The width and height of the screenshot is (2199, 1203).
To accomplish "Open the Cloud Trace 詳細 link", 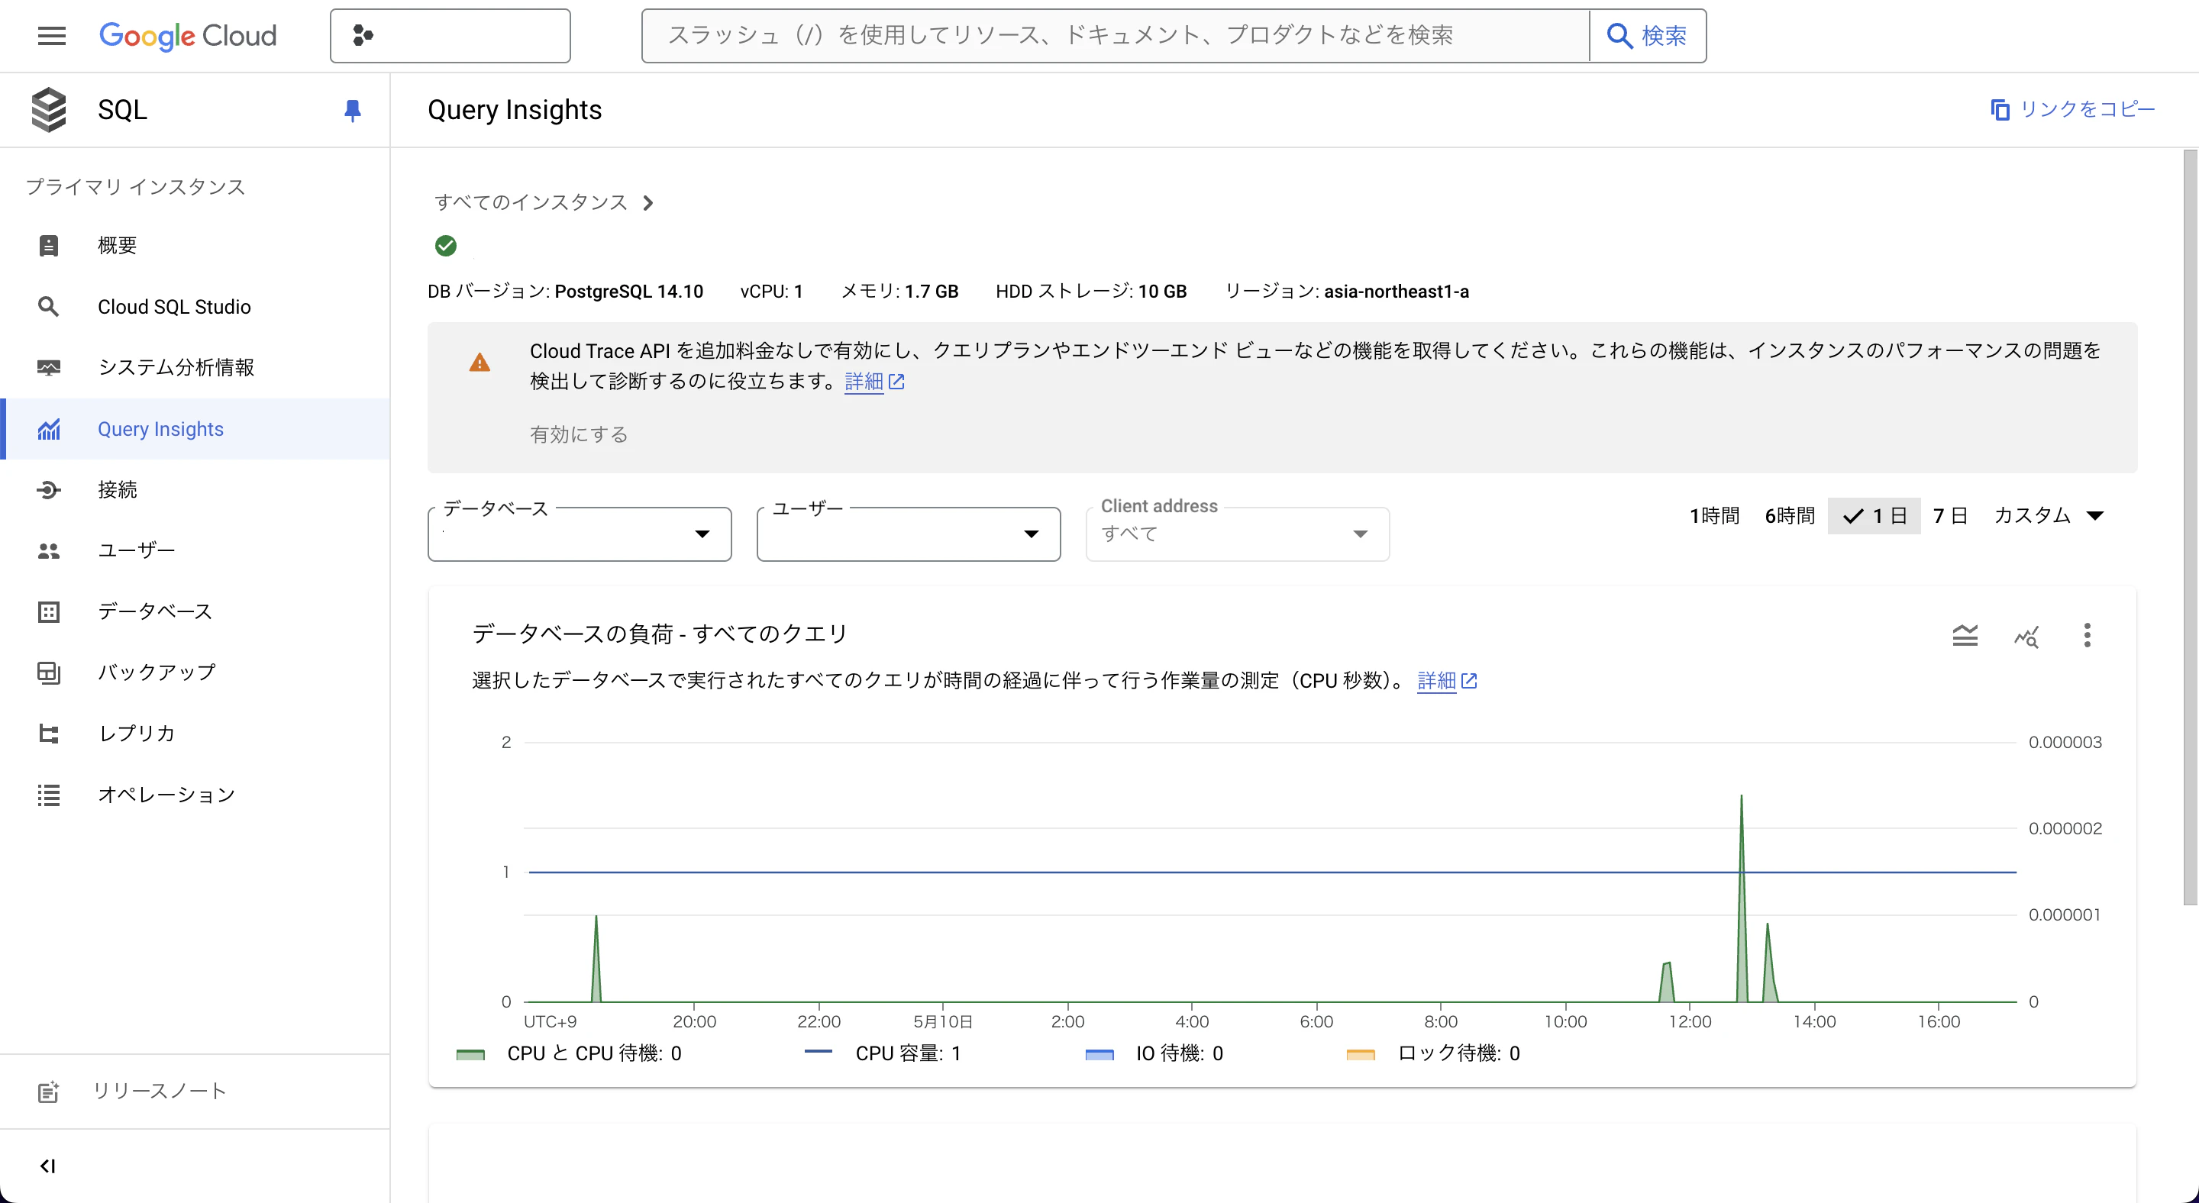I will pos(873,382).
